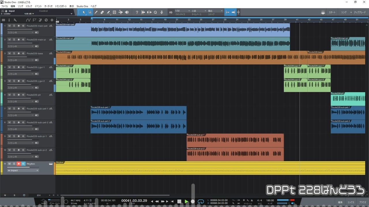369x207 pixels.
Task: Open the トラック menu
Action: 29,6
